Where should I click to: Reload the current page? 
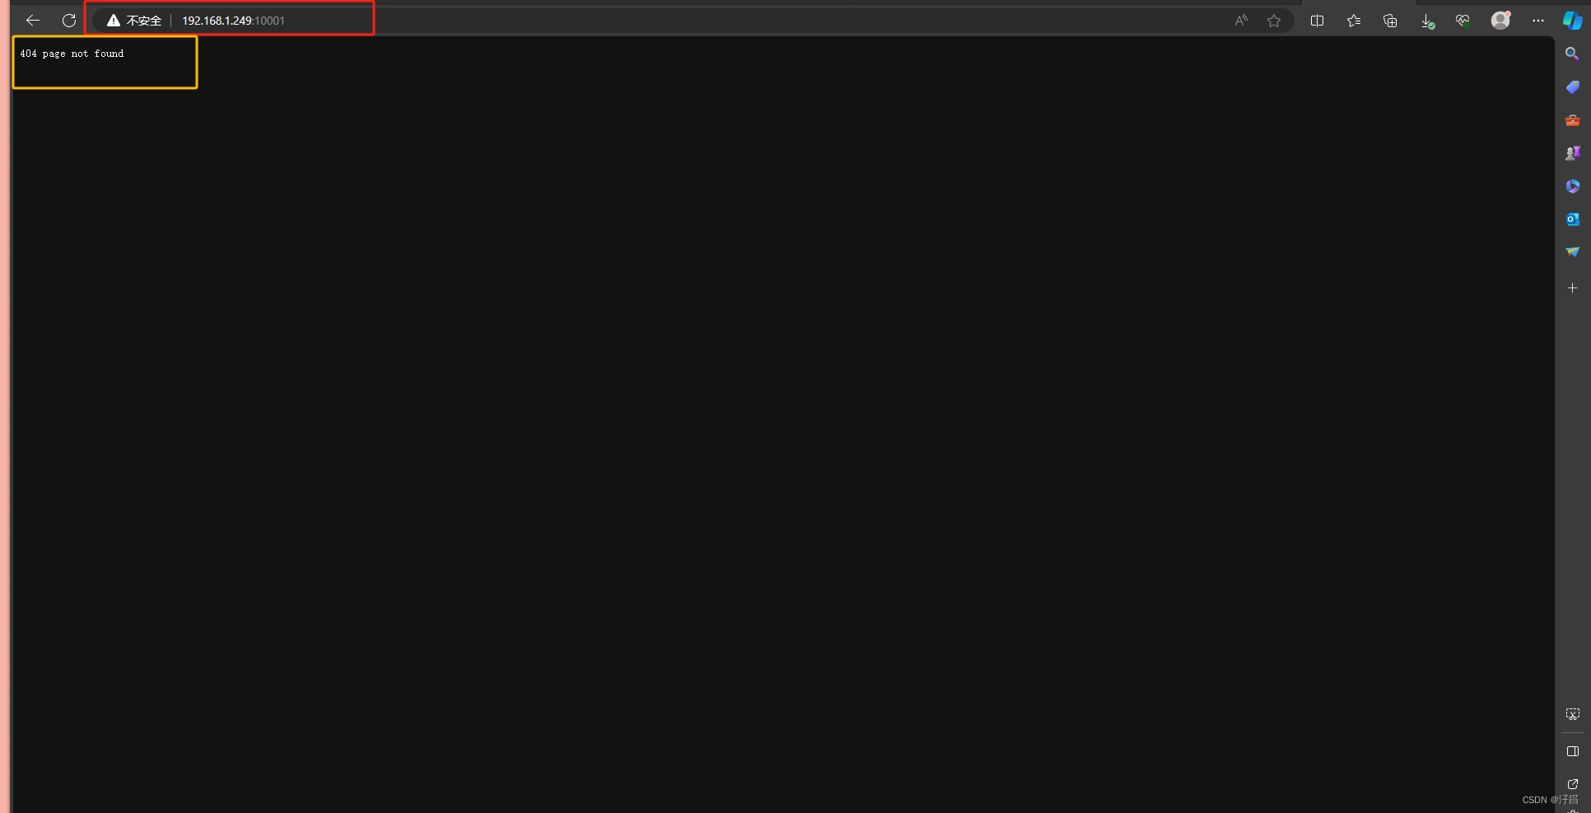click(x=69, y=21)
